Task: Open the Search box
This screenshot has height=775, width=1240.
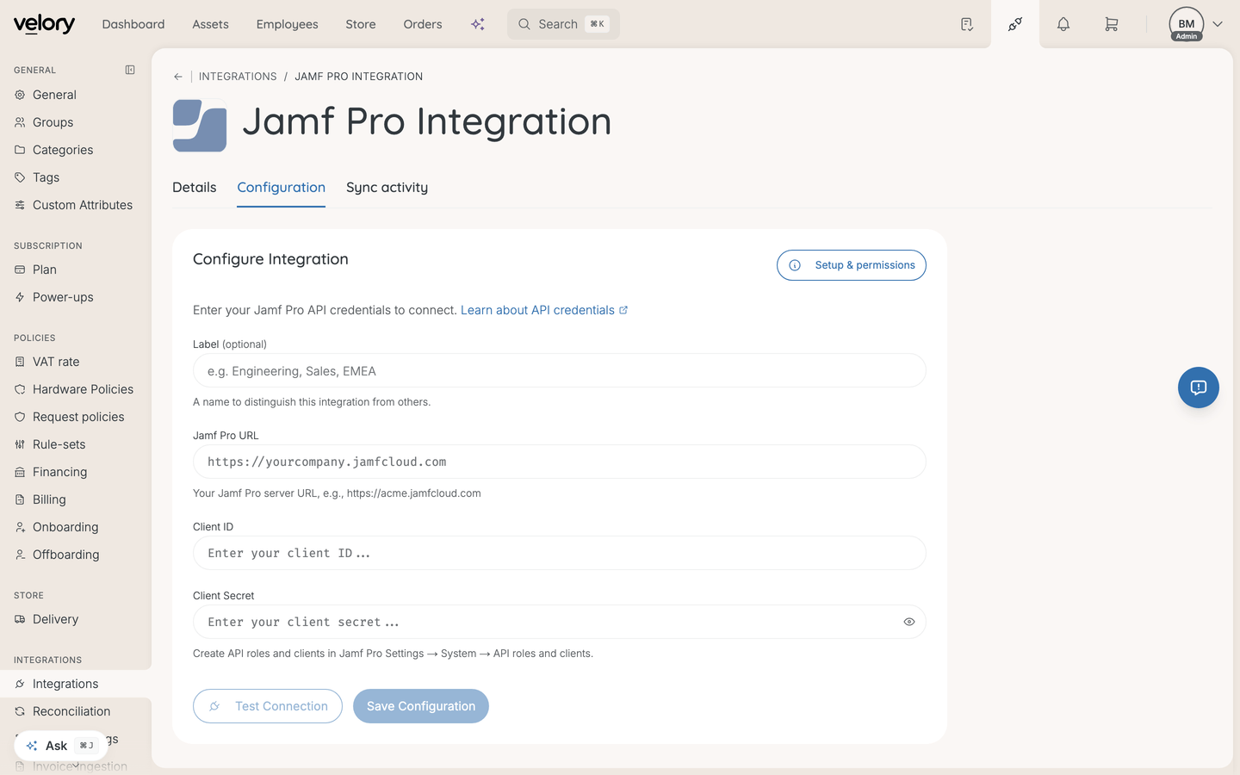Action: tap(563, 24)
